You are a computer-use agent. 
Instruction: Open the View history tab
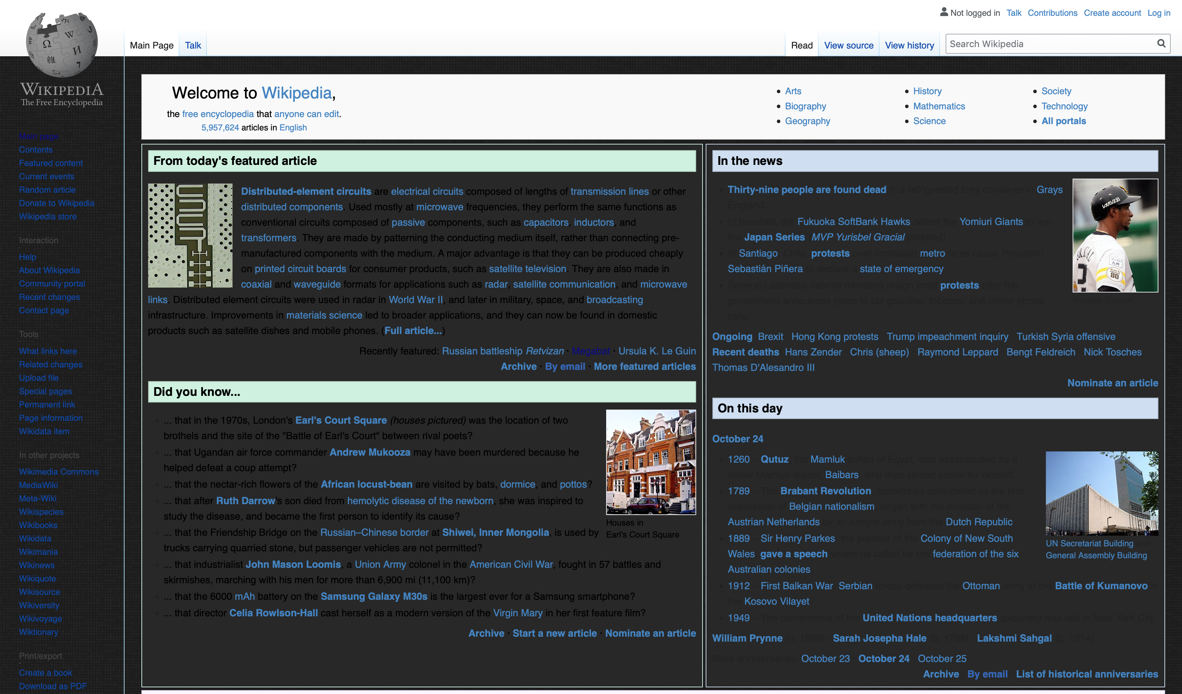pyautogui.click(x=909, y=45)
